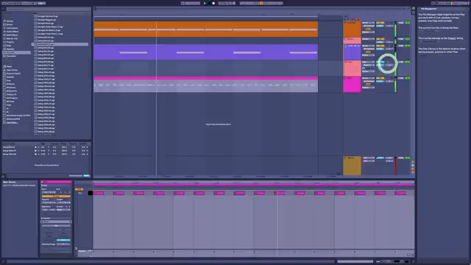Toggle the Fold button in MIDI editor
Viewport: 471px width, 265px height.
pos(79,190)
